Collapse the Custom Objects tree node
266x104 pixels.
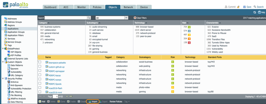[3, 62]
